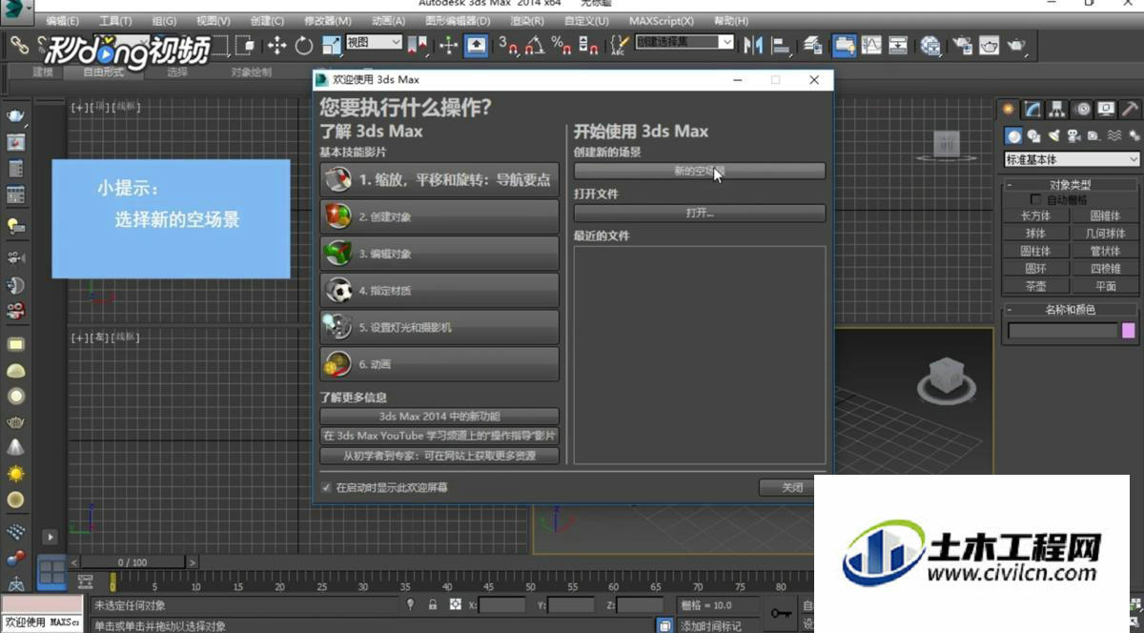Image resolution: width=1144 pixels, height=633 pixels.
Task: Open the 编辑(E) menu
Action: coord(63,20)
